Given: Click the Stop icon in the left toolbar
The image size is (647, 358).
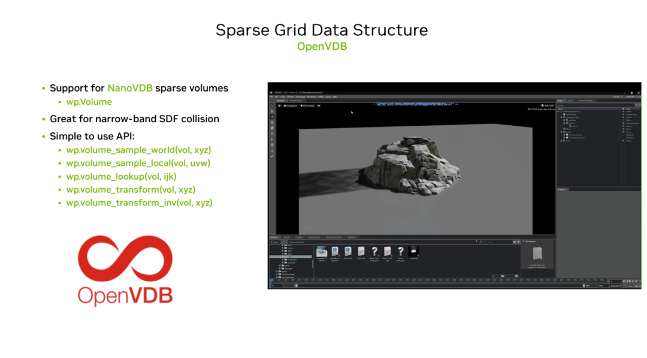Looking at the screenshot, I should [273, 145].
